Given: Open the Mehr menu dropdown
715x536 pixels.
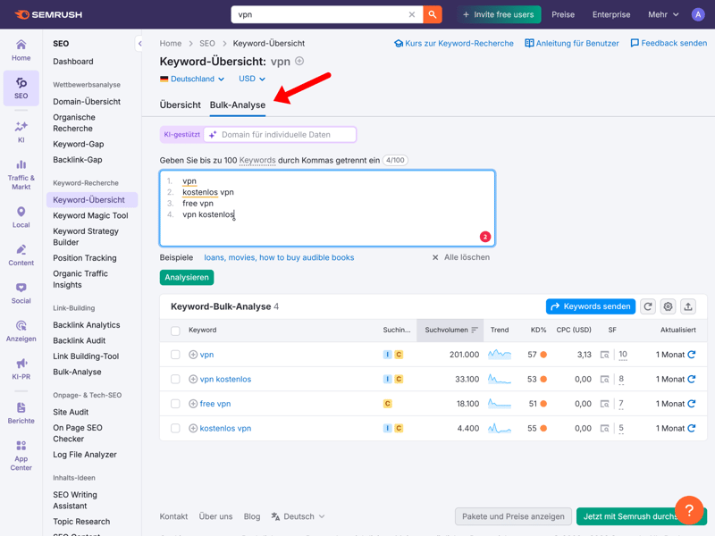Looking at the screenshot, I should pos(663,14).
